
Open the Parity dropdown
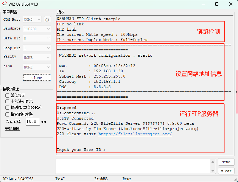click(36, 57)
